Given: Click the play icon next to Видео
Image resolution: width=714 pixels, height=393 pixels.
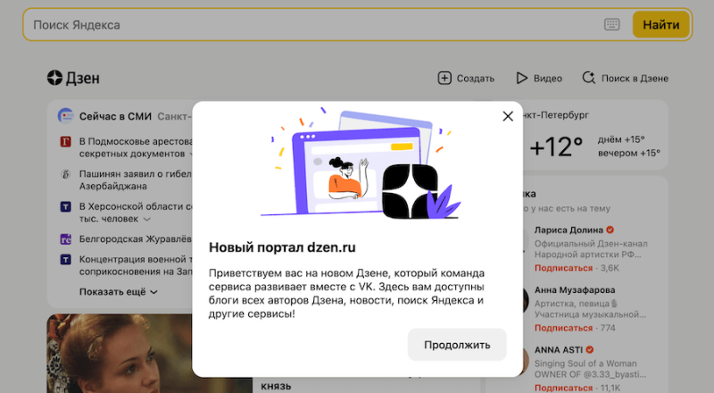Looking at the screenshot, I should (522, 78).
